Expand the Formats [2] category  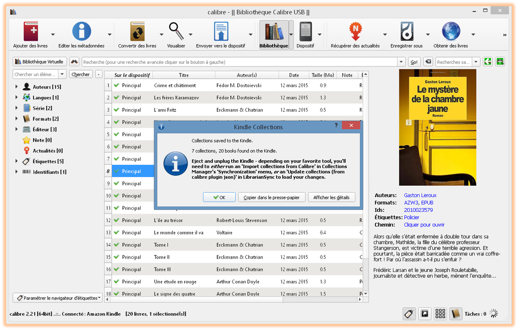click(16, 119)
